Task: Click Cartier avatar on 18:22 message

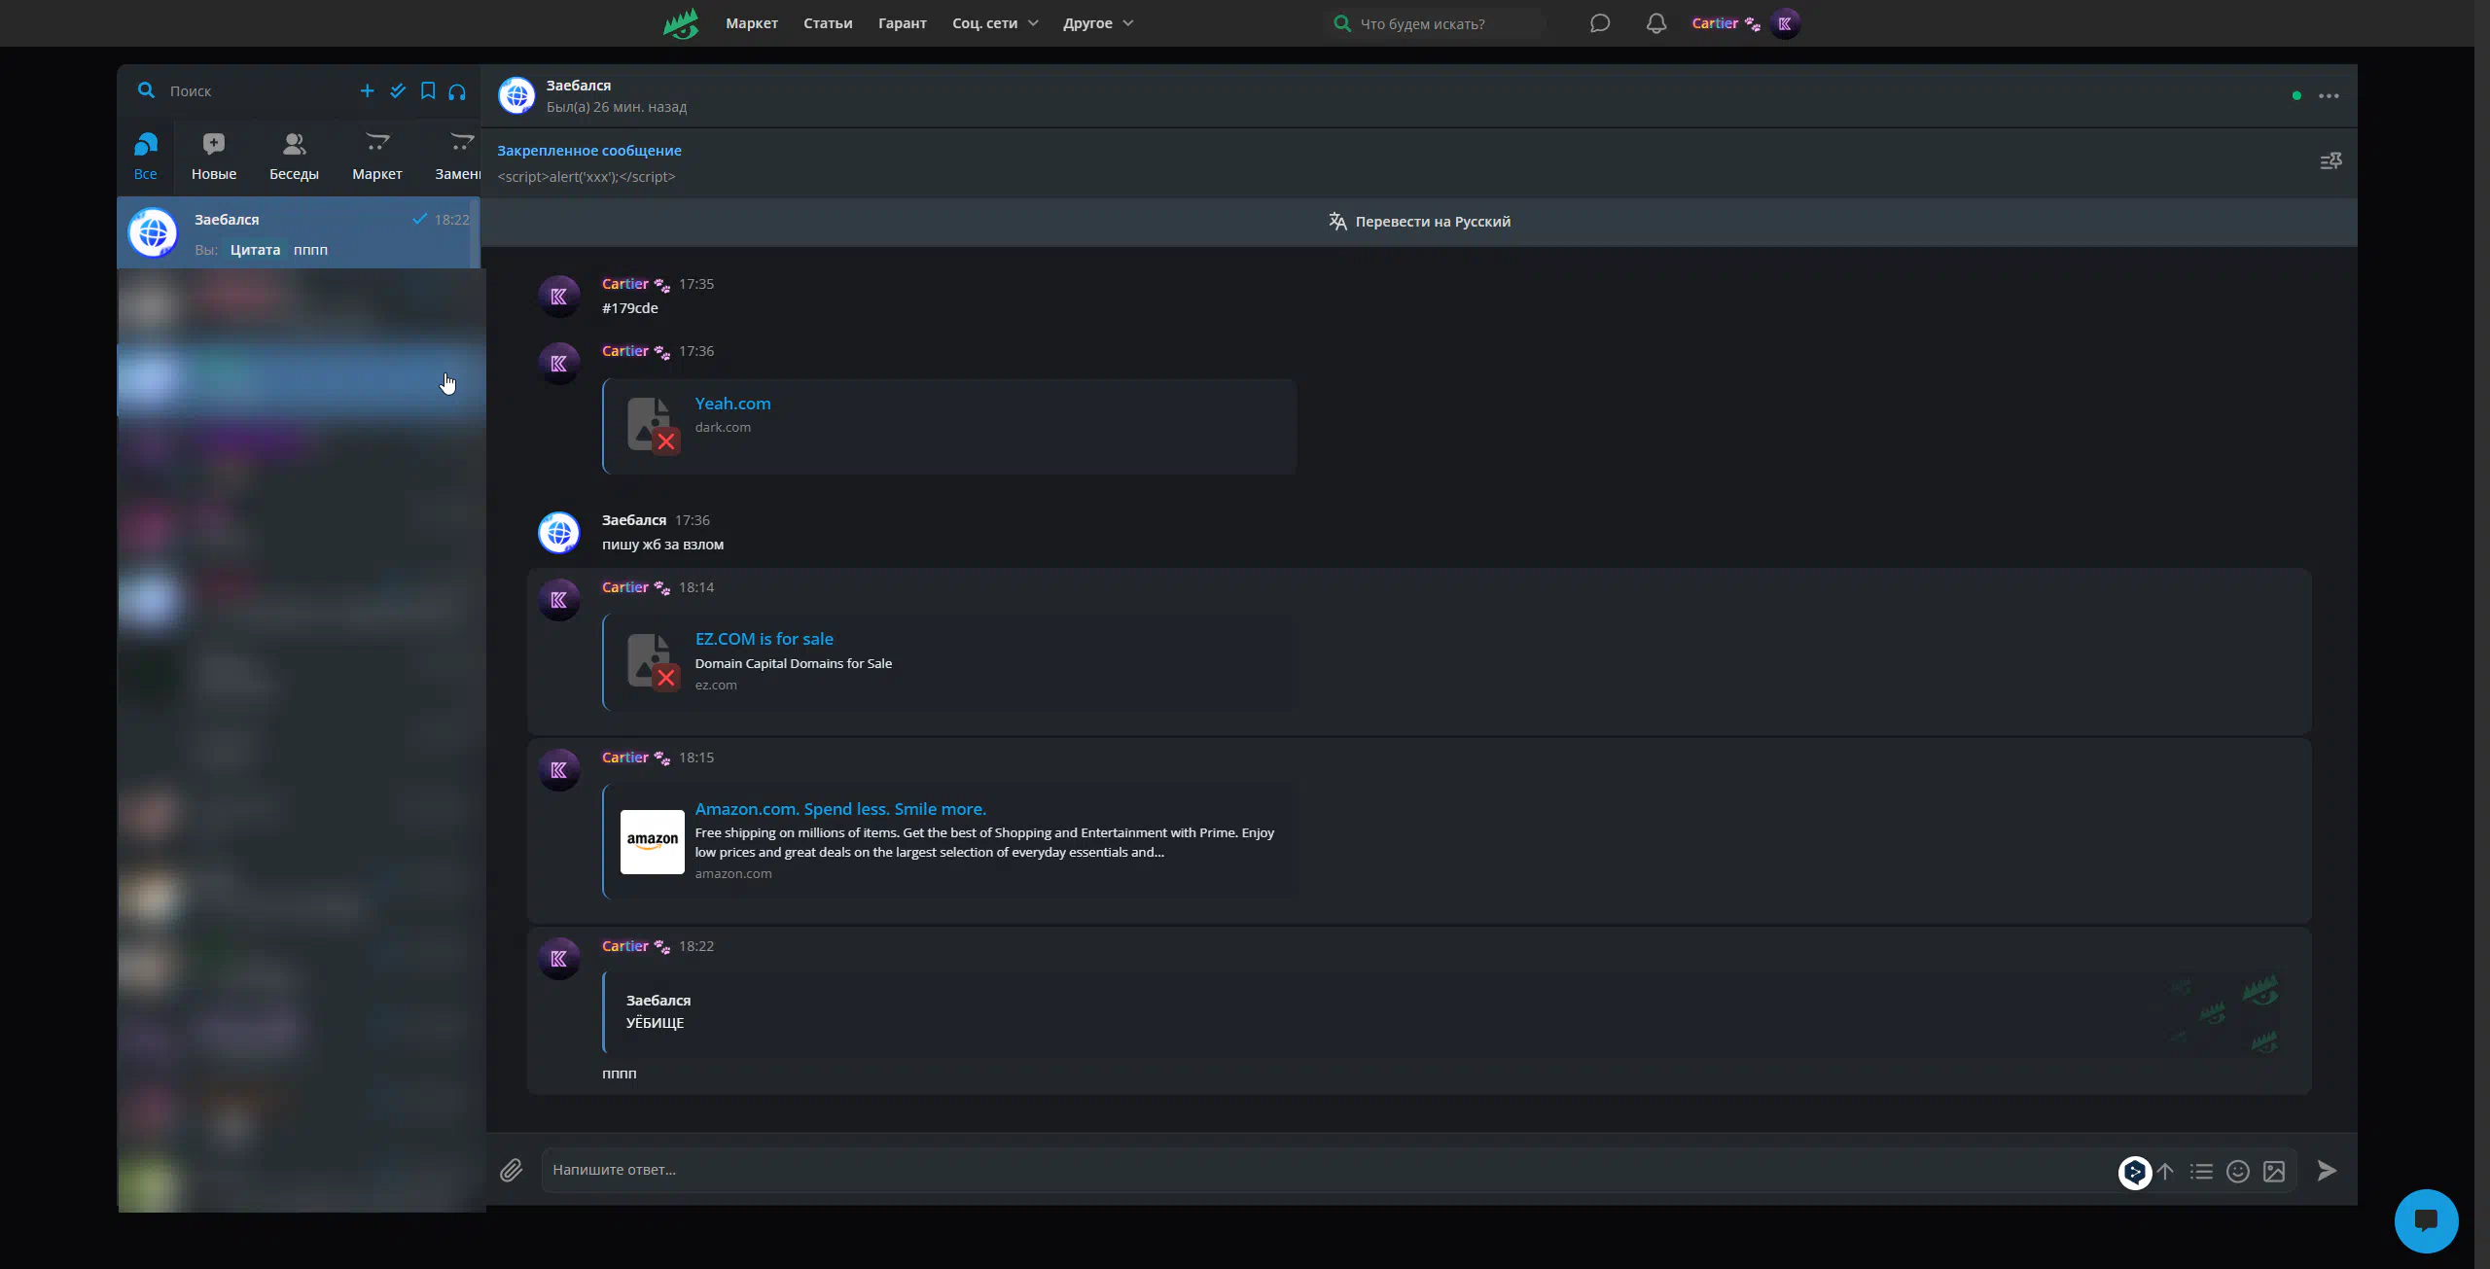Action: (559, 959)
